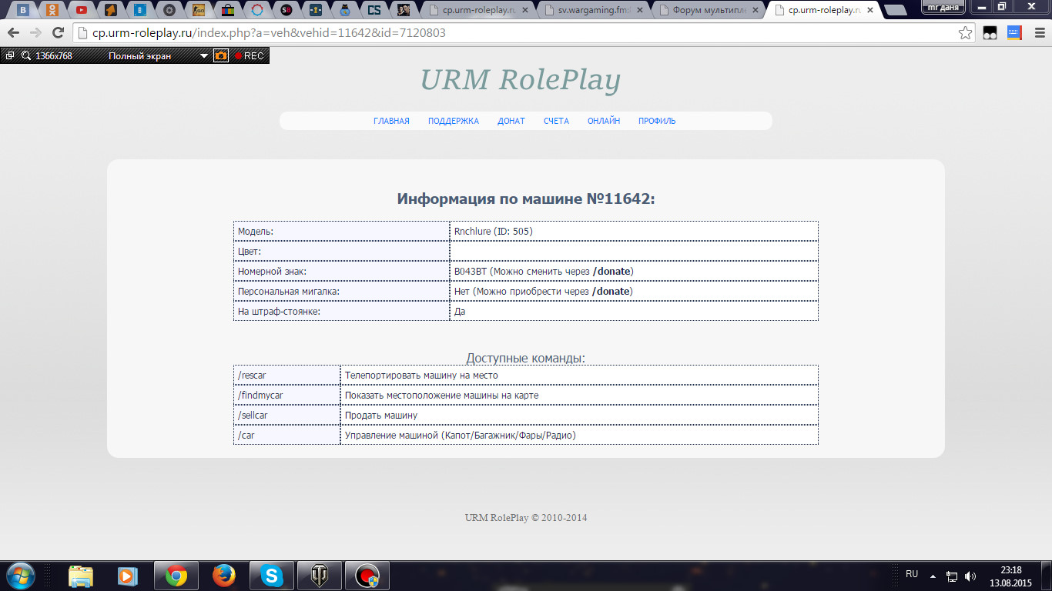Viewport: 1052px width, 591px height.
Task: Open World of Tanks taskbar icon
Action: 320,576
